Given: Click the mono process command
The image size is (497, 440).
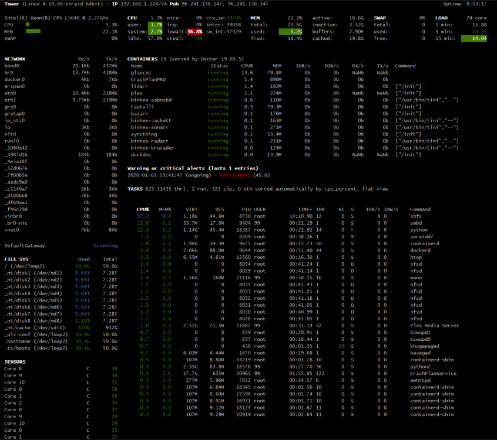Looking at the screenshot, I should click(x=416, y=278).
